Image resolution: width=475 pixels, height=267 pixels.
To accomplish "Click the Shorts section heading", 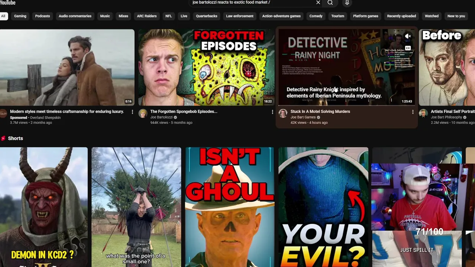I will pyautogui.click(x=16, y=138).
